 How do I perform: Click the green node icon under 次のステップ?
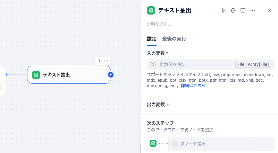(x=153, y=143)
